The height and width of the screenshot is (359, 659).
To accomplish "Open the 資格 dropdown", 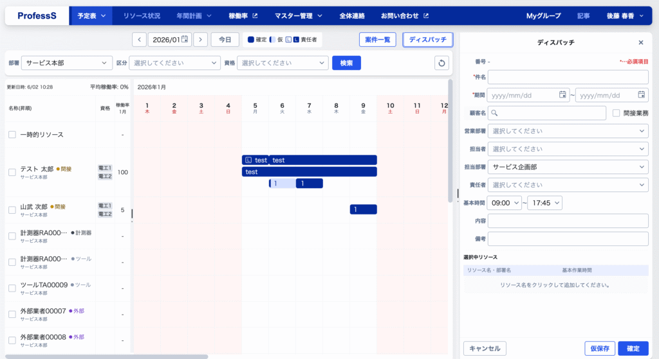I will click(283, 63).
